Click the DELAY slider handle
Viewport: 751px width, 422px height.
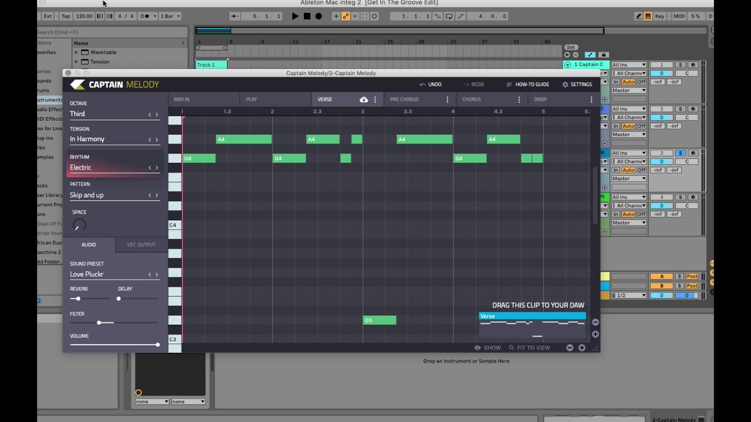coord(119,299)
